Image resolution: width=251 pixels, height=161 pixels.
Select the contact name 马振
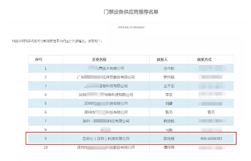169,130
